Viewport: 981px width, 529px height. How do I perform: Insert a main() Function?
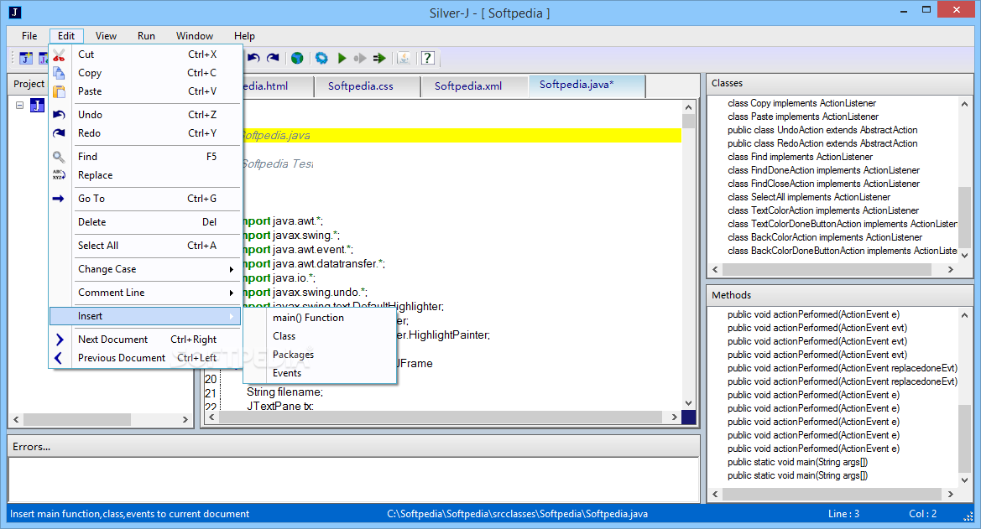click(320, 318)
